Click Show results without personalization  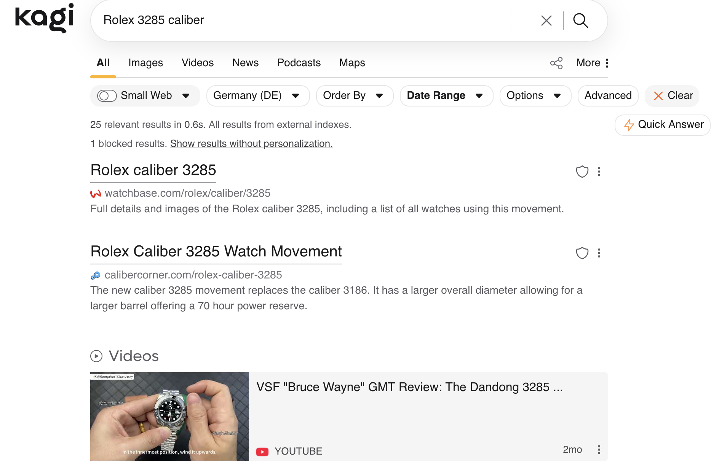(x=251, y=144)
